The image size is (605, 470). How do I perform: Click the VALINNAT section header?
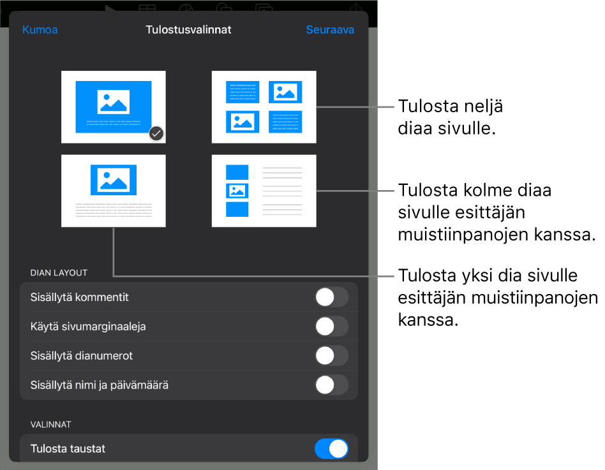[x=51, y=425]
